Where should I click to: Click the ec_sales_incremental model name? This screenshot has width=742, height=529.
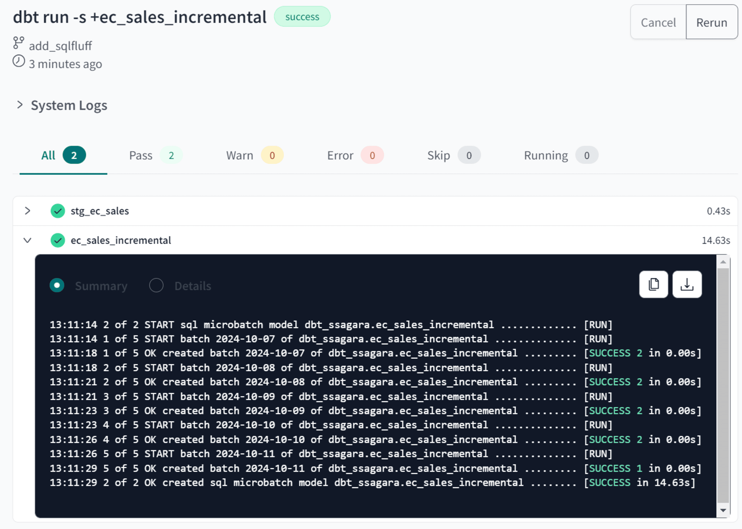coord(121,240)
